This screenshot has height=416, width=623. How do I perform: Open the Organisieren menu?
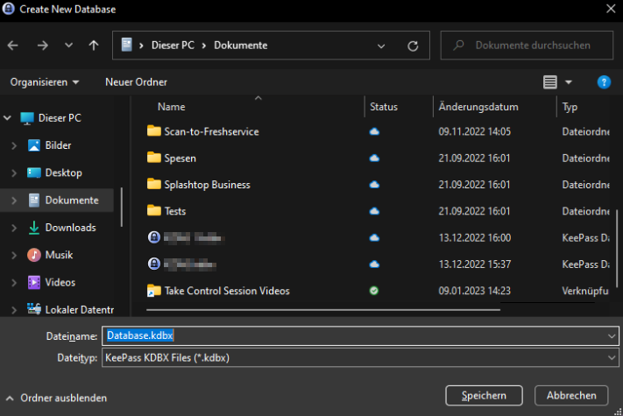click(x=44, y=81)
